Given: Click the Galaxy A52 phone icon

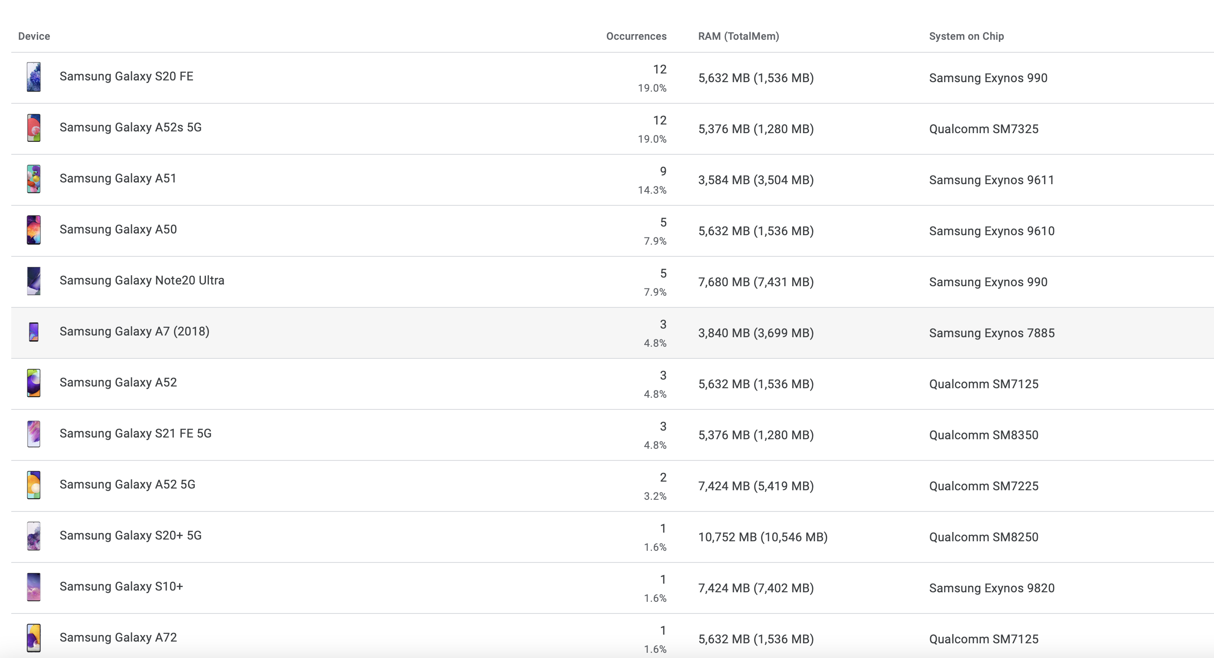Looking at the screenshot, I should [33, 383].
